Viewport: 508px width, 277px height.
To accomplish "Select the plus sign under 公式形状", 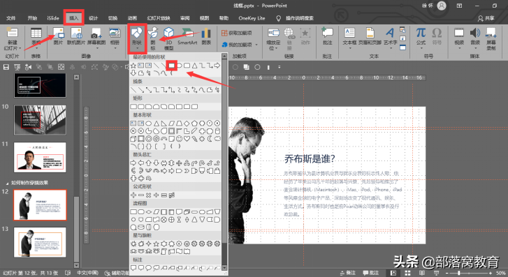I will (x=133, y=195).
